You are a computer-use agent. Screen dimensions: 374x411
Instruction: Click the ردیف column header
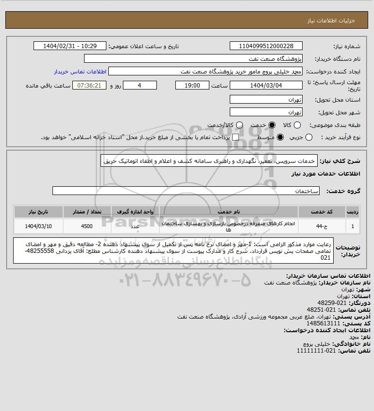(353, 212)
